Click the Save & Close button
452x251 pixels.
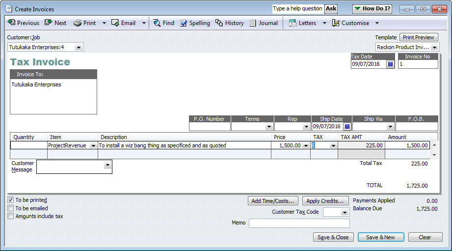tap(333, 237)
